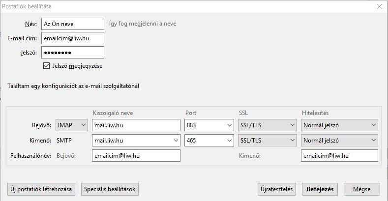Open the outgoing SSL/TLS dropdown
The width and height of the screenshot is (388, 201).
click(266, 141)
